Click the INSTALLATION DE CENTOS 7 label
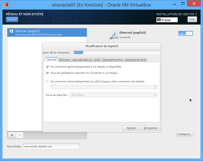203x161 pixels. click(176, 14)
